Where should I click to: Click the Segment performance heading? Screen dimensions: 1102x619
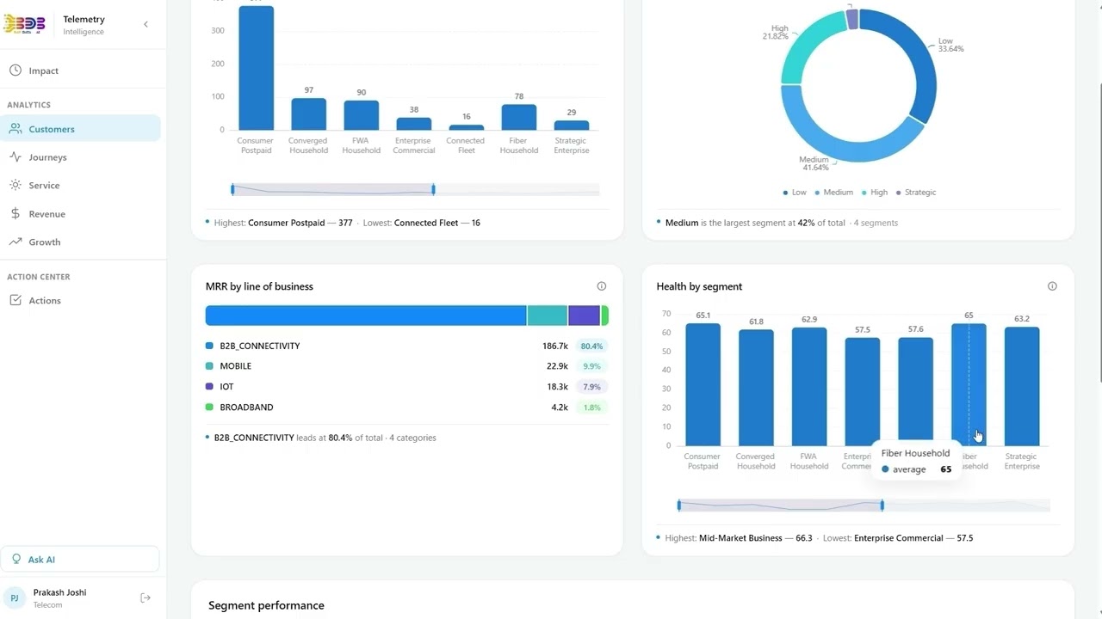[266, 605]
